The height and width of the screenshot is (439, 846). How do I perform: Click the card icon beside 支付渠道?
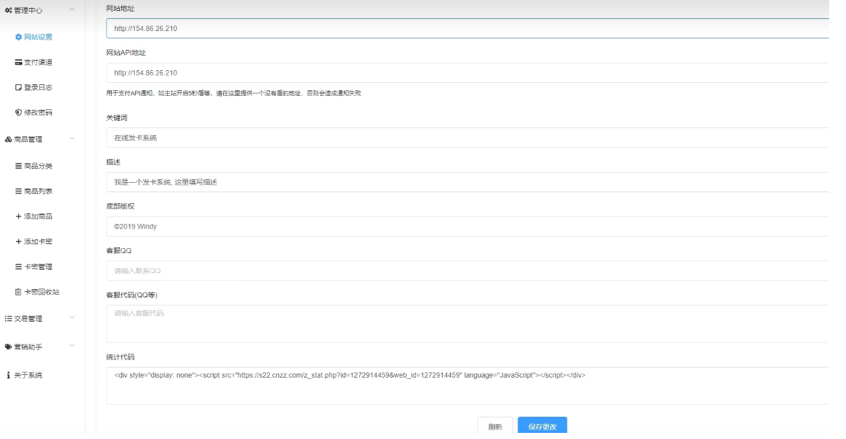pos(18,63)
